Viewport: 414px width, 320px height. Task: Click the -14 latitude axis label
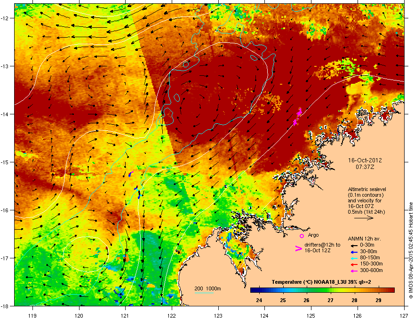5,114
